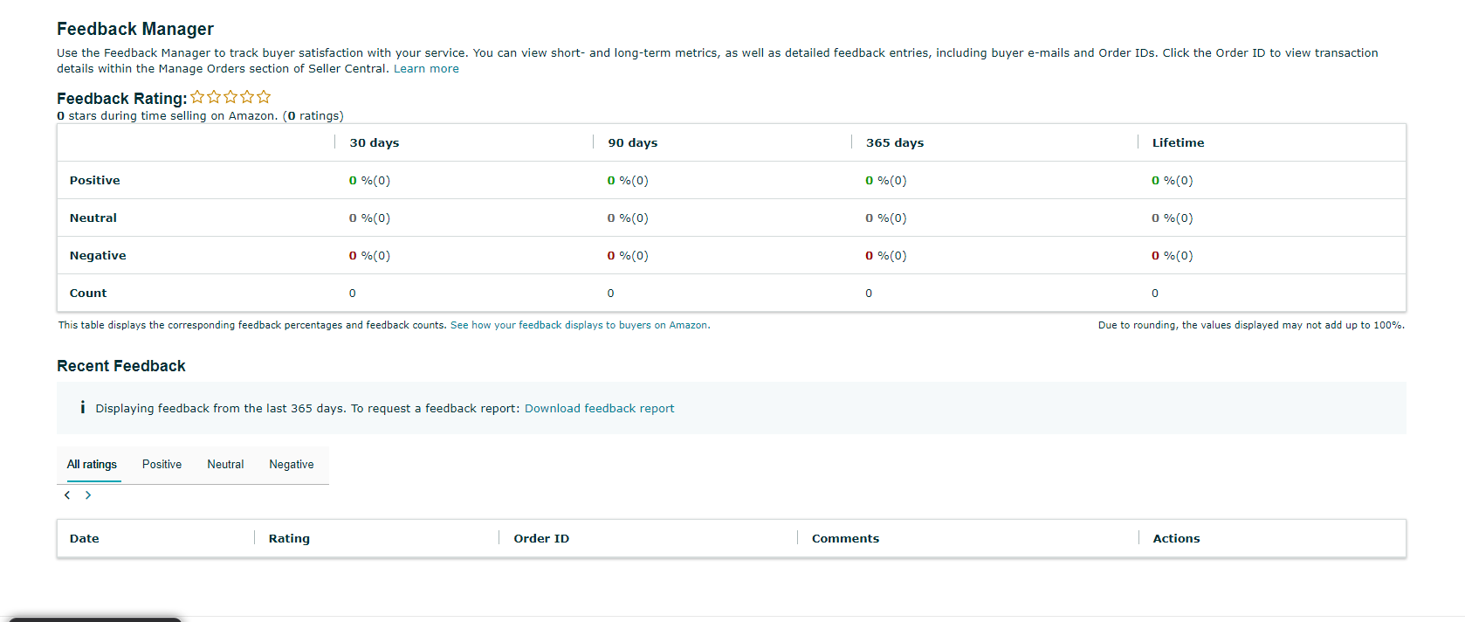Image resolution: width=1465 pixels, height=622 pixels.
Task: Click Count value under 365 days
Action: pos(869,294)
